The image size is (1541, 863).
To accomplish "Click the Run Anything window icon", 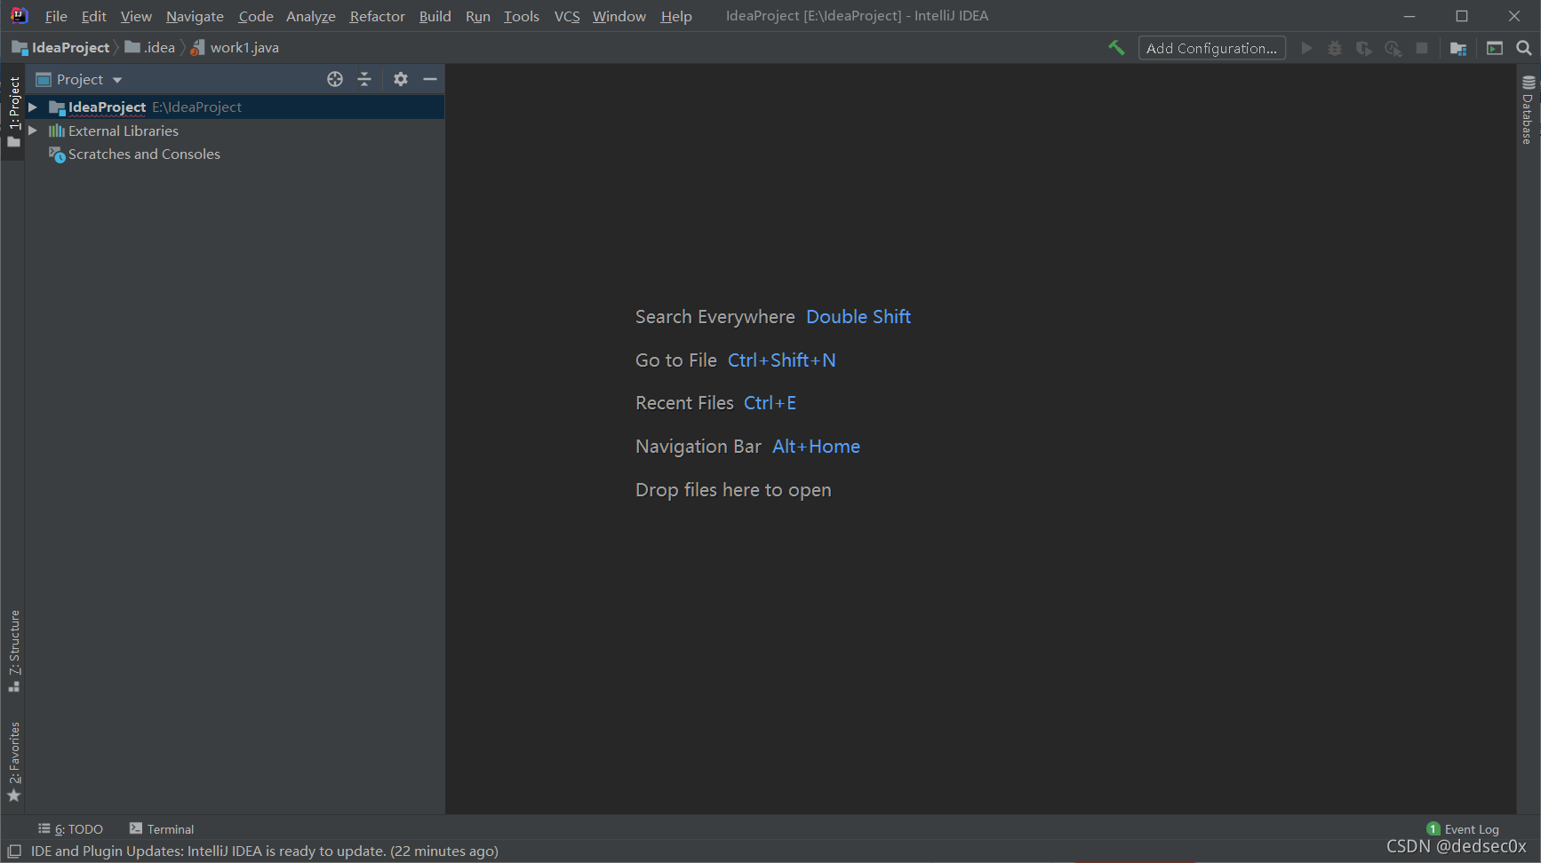I will [1495, 48].
